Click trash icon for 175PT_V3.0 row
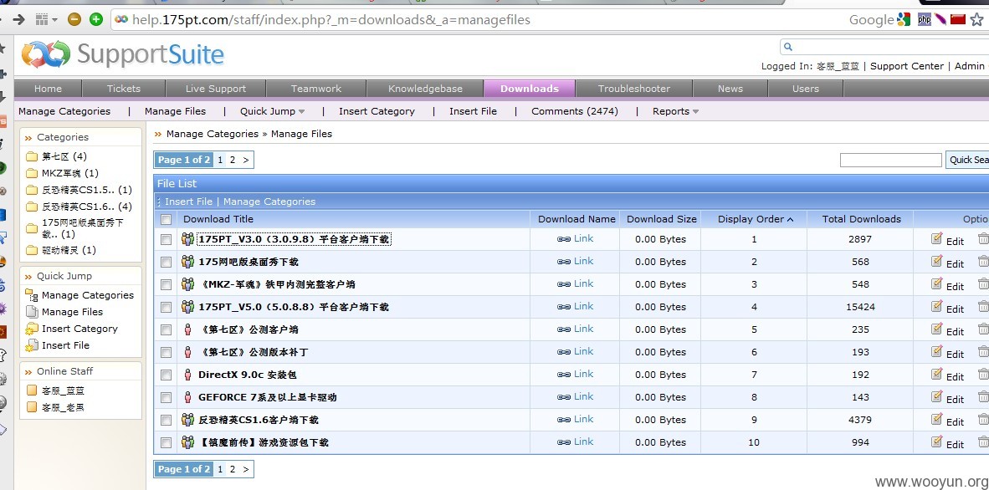989x490 pixels. pyautogui.click(x=983, y=238)
